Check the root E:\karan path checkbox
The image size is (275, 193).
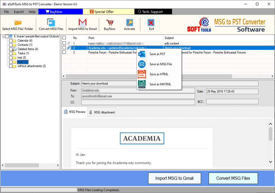coord(7,36)
